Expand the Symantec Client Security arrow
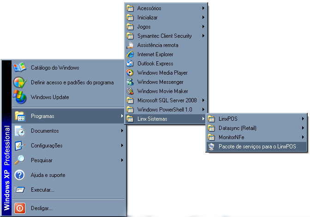 point(203,36)
